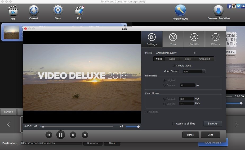Mute the preview with the speaker icon

(121, 126)
